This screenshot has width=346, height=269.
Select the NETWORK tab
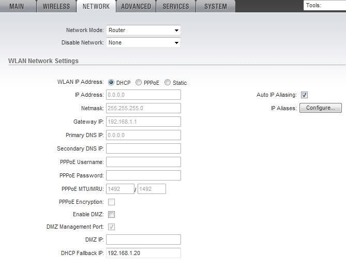point(96,6)
